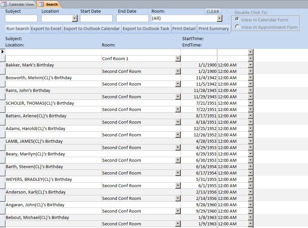
Task: Select subject Beary, Marilyn(CL)'s Birthday
Action: click(93, 154)
